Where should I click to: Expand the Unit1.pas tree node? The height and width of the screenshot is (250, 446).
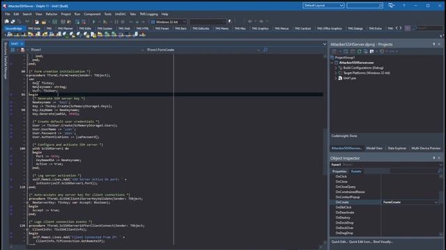(x=336, y=78)
